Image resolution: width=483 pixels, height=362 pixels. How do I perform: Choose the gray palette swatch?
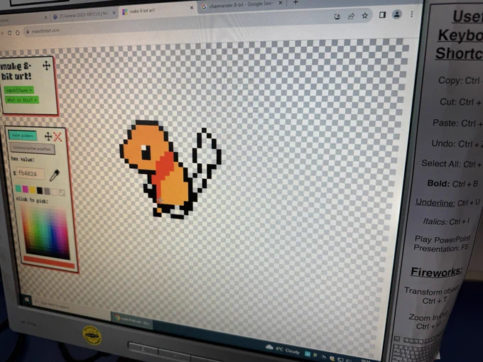pos(47,191)
